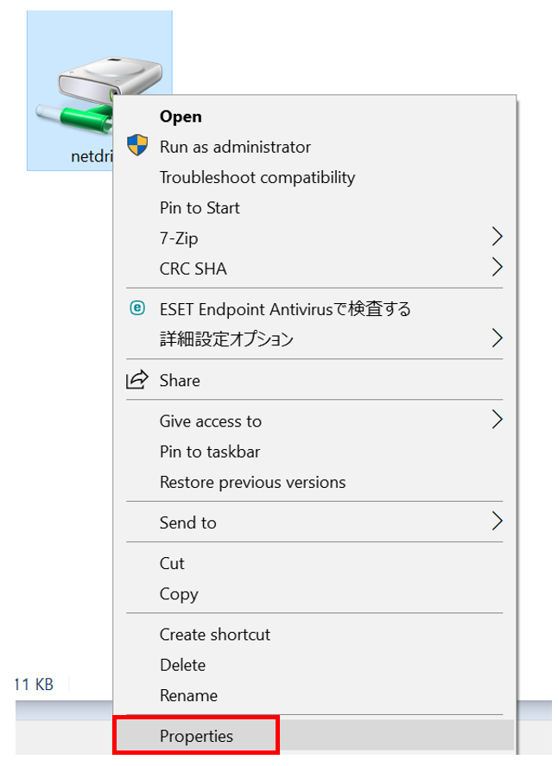Choose Cut from the context menu
The width and height of the screenshot is (558, 766).
[172, 563]
